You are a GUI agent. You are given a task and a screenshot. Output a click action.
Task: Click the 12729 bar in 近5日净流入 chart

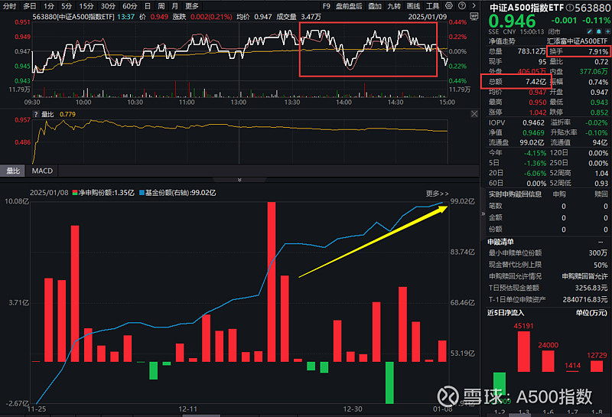(597, 367)
